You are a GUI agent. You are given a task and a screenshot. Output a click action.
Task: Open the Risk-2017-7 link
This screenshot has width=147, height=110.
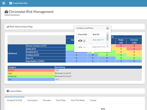pos(98,40)
